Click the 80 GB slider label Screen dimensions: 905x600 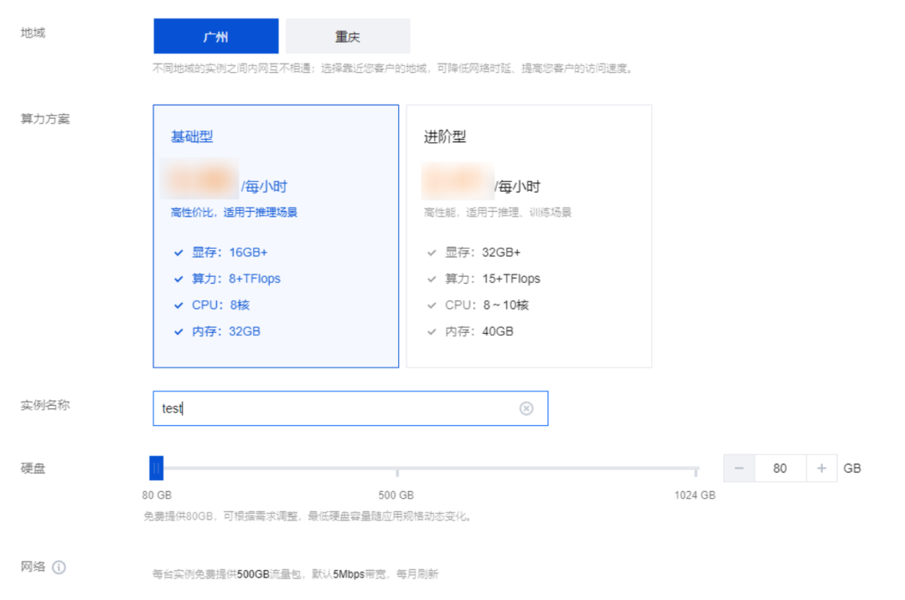point(157,495)
